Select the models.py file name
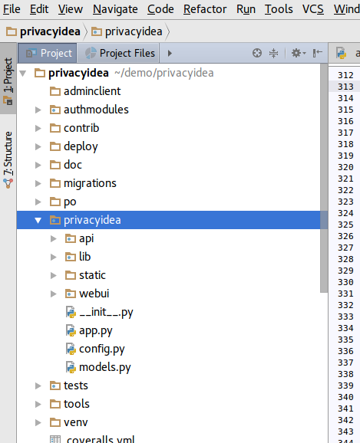The height and width of the screenshot is (443, 360). click(x=105, y=368)
